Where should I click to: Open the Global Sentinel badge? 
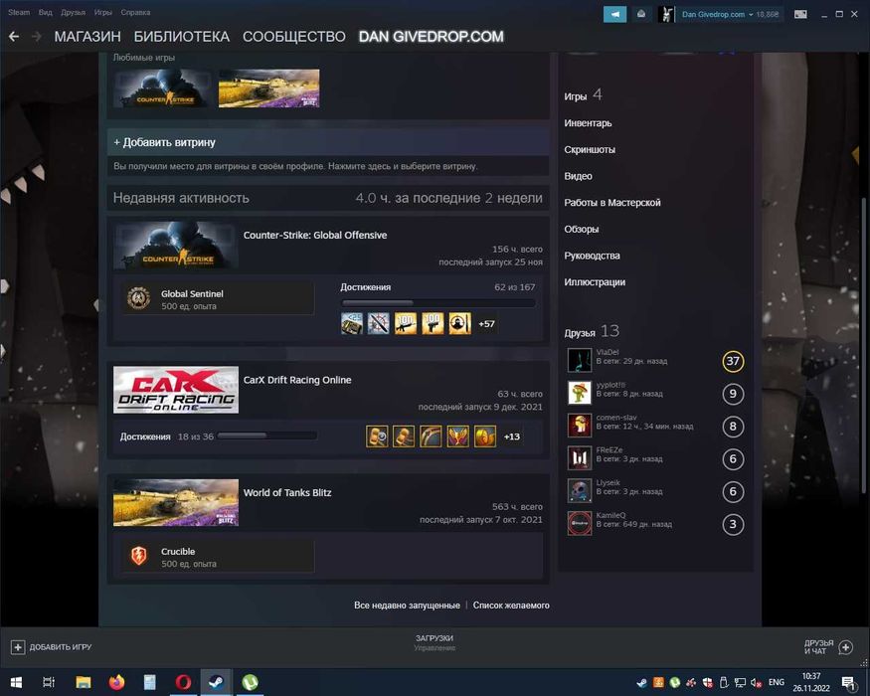(218, 298)
